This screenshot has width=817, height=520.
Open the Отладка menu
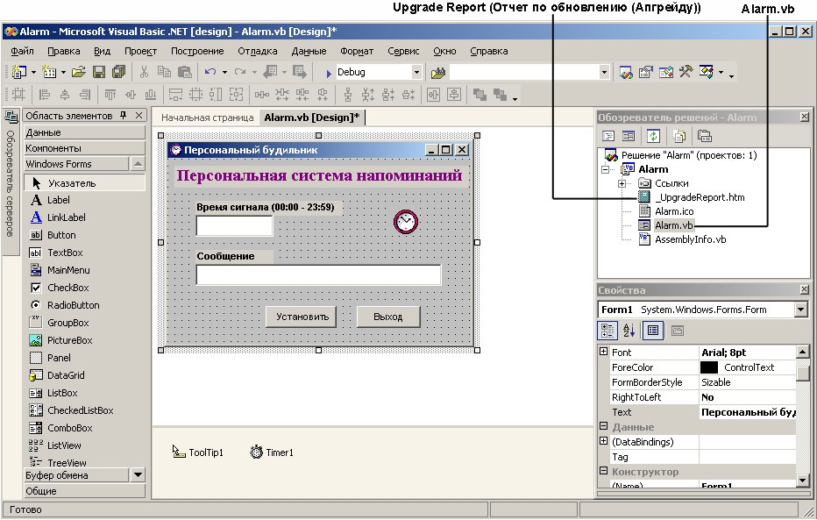(x=258, y=51)
